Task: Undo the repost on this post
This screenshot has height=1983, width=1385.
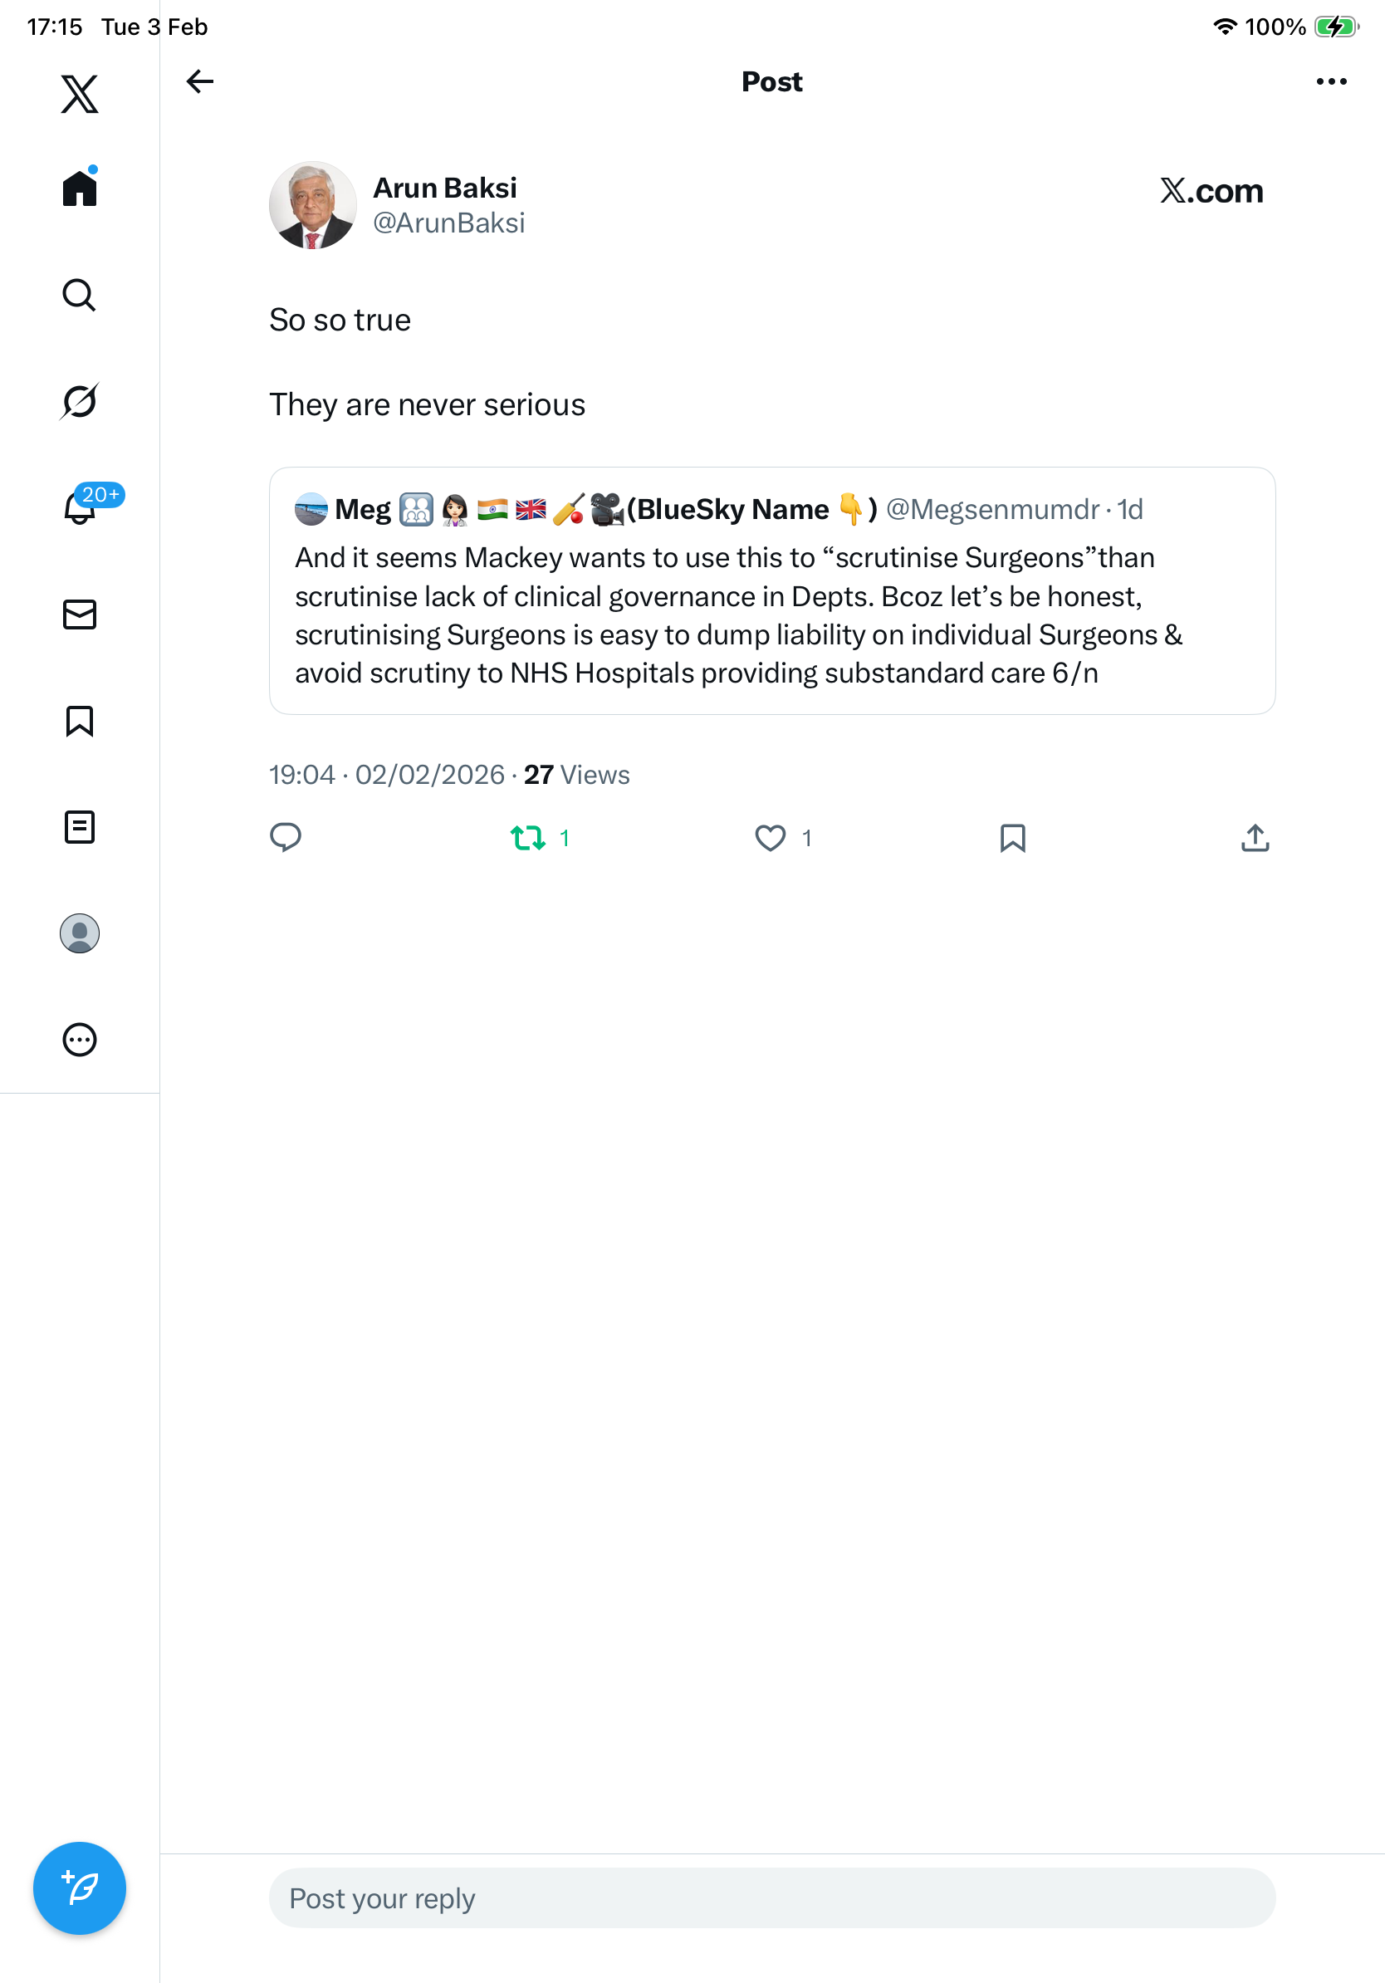Action: (x=527, y=838)
